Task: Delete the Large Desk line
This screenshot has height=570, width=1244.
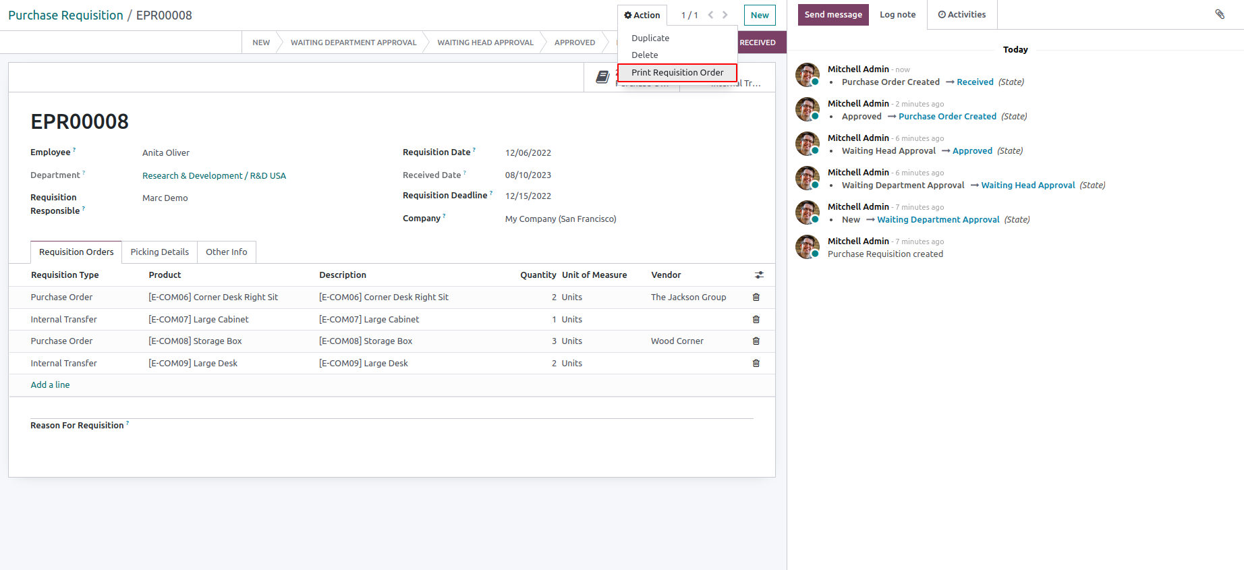Action: tap(756, 364)
